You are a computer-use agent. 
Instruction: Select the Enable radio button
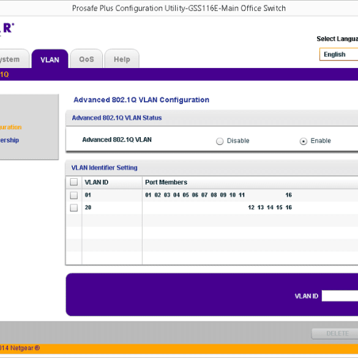click(x=303, y=141)
